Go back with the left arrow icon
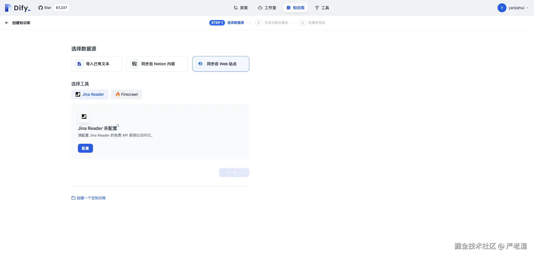The height and width of the screenshot is (257, 534). [7, 23]
